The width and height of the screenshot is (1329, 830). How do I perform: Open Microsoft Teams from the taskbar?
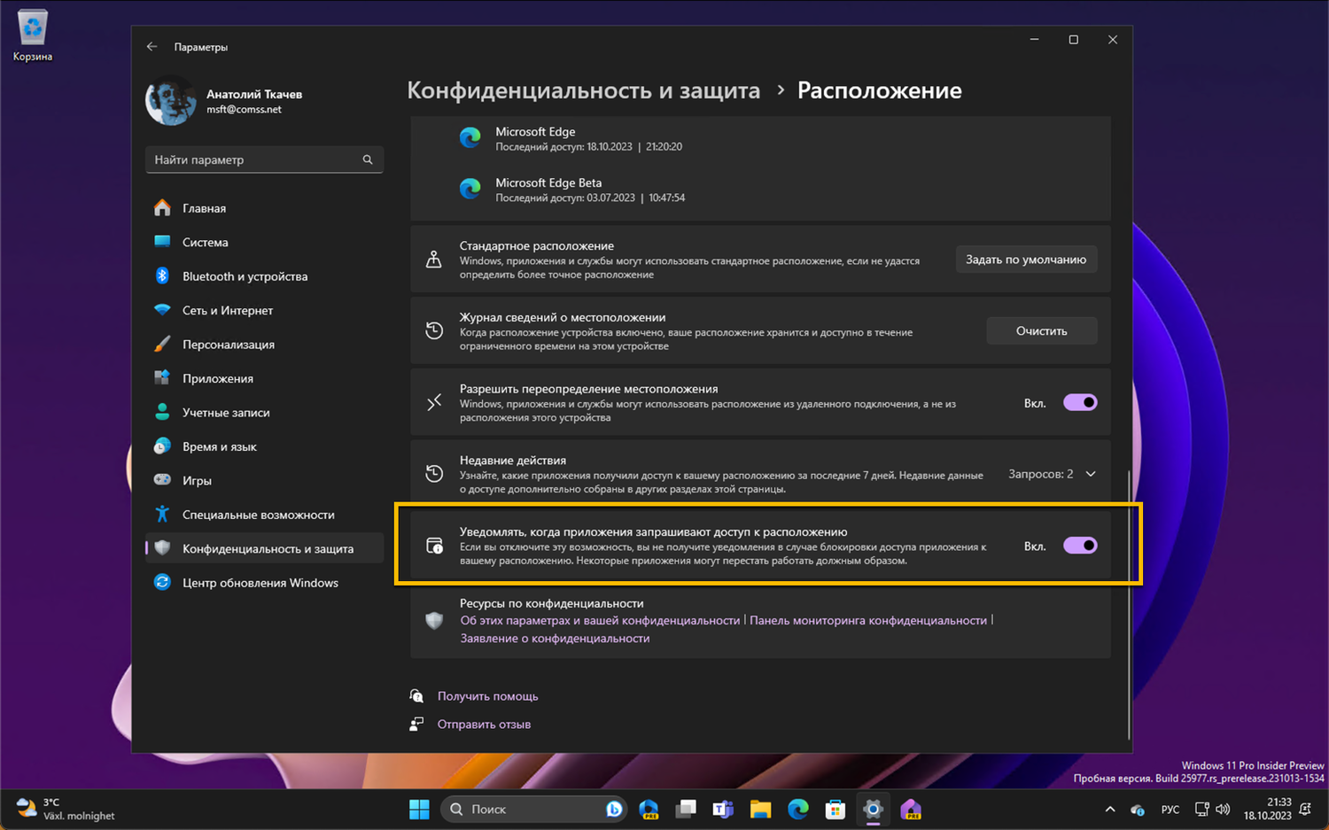pyautogui.click(x=723, y=809)
